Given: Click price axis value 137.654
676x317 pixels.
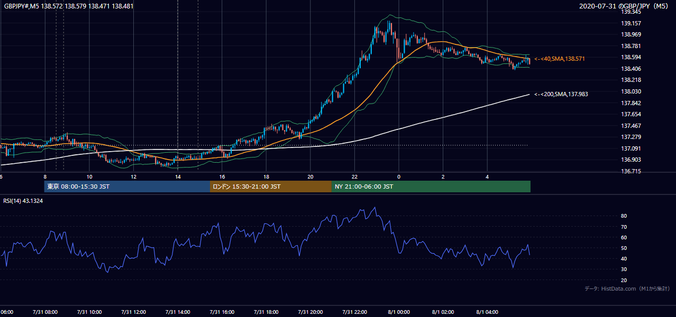Looking at the screenshot, I should [631, 114].
